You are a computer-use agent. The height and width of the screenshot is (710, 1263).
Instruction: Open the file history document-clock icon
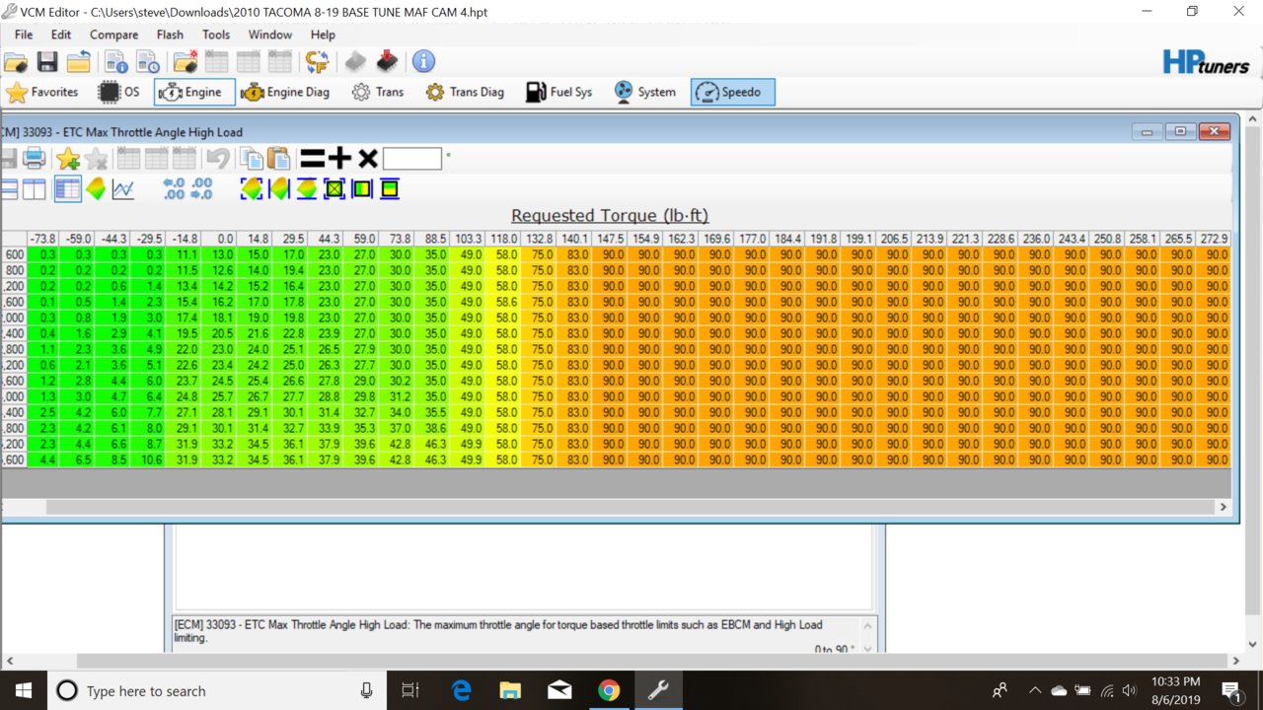point(149,62)
